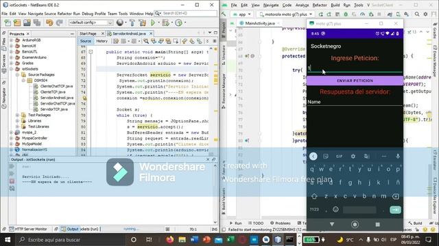Click Find Selection magnifier in editor toolbar
This screenshot has width=439, height=246.
tap(146, 41)
